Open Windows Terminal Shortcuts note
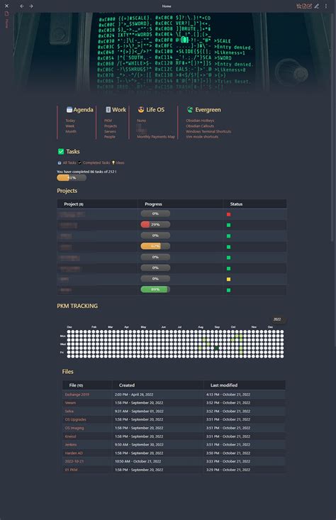Image resolution: width=336 pixels, height=520 pixels. pyautogui.click(x=208, y=131)
